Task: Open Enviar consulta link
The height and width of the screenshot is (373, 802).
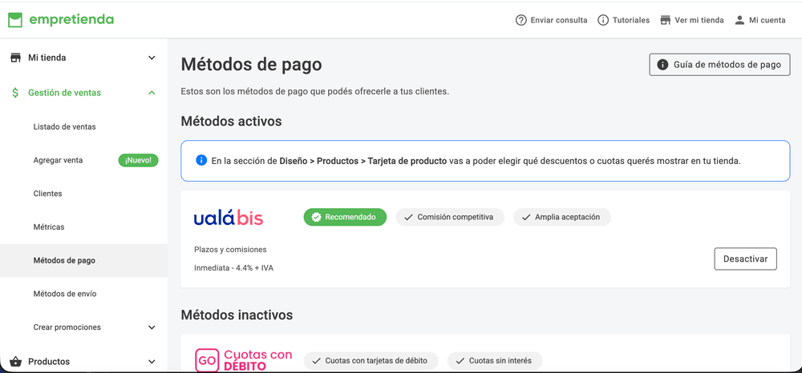Action: click(x=558, y=20)
